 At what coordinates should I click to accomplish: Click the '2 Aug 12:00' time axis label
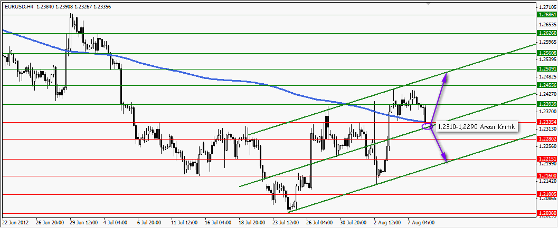[x=386, y=223]
